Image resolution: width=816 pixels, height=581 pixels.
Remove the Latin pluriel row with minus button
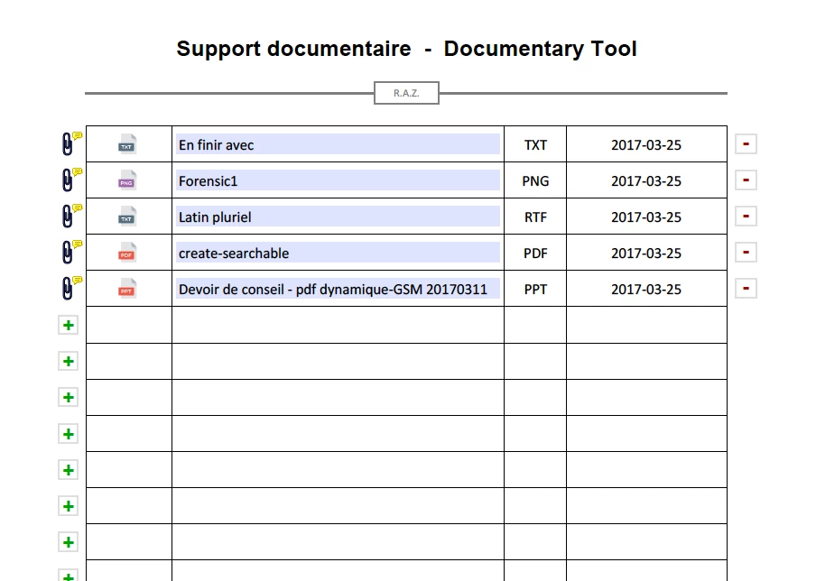point(746,217)
